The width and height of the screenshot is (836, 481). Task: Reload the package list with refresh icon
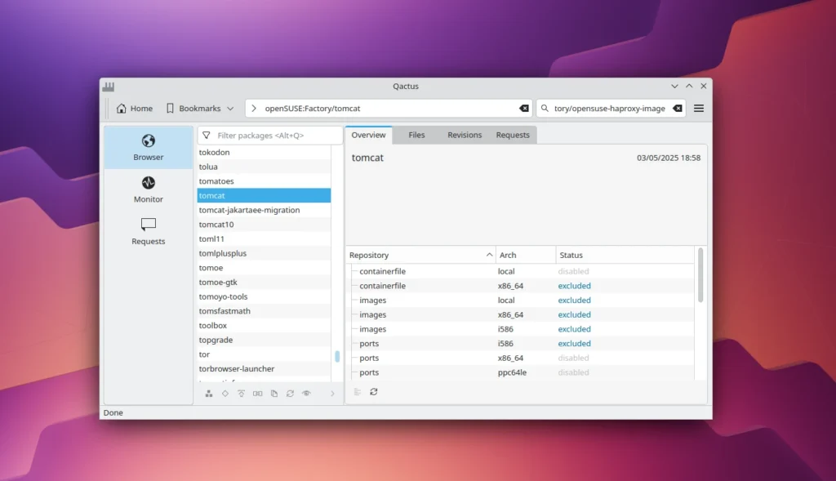(x=290, y=394)
